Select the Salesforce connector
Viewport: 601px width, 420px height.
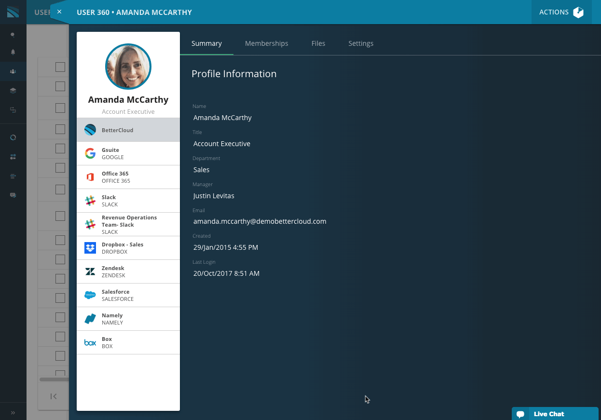click(128, 295)
